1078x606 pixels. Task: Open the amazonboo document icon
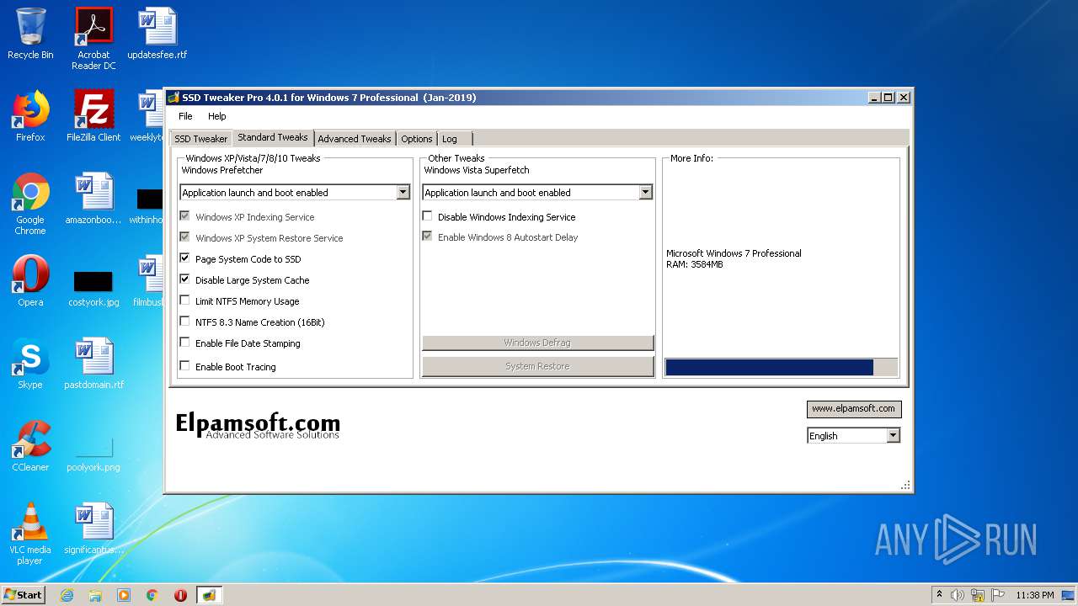[93, 199]
